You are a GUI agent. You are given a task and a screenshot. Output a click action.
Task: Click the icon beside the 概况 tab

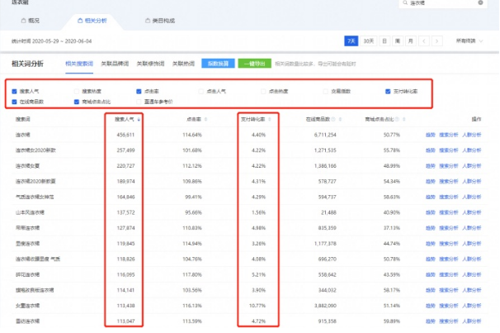coord(23,21)
